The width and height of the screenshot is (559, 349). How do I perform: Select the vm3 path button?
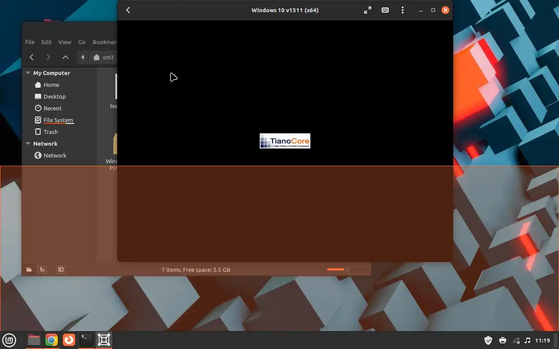pyautogui.click(x=104, y=57)
